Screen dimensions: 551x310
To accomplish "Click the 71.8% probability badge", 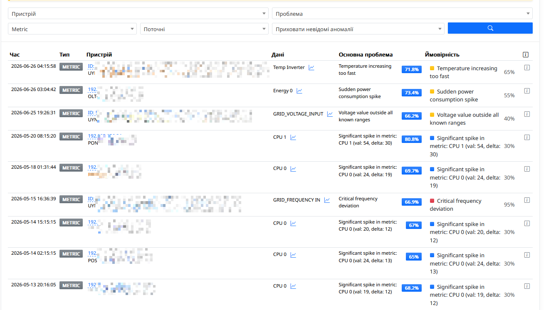I will coord(412,69).
